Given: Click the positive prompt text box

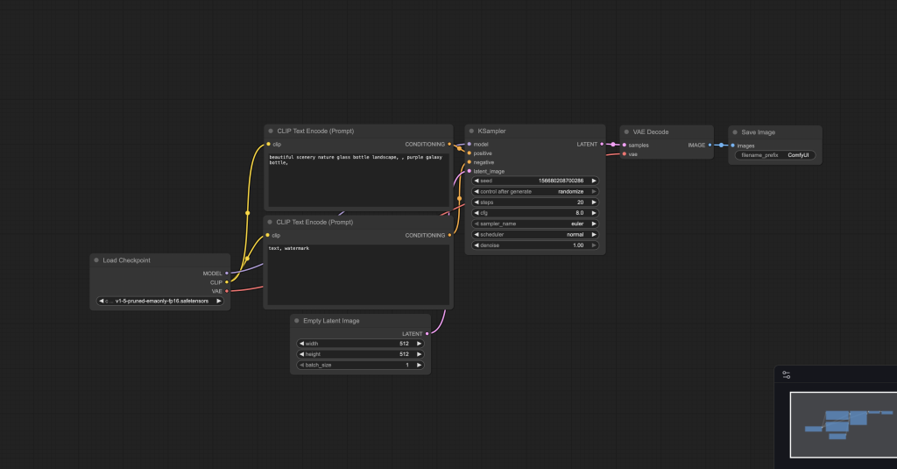Looking at the screenshot, I should coord(357,181).
